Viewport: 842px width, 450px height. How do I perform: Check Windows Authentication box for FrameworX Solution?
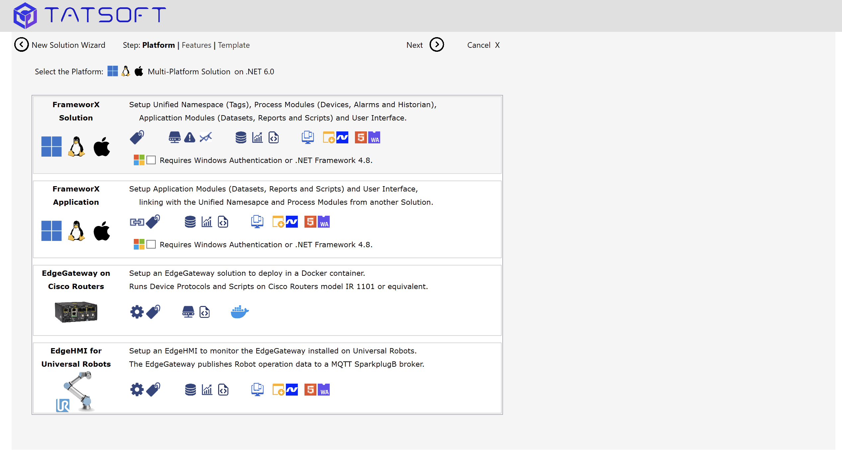coord(151,160)
